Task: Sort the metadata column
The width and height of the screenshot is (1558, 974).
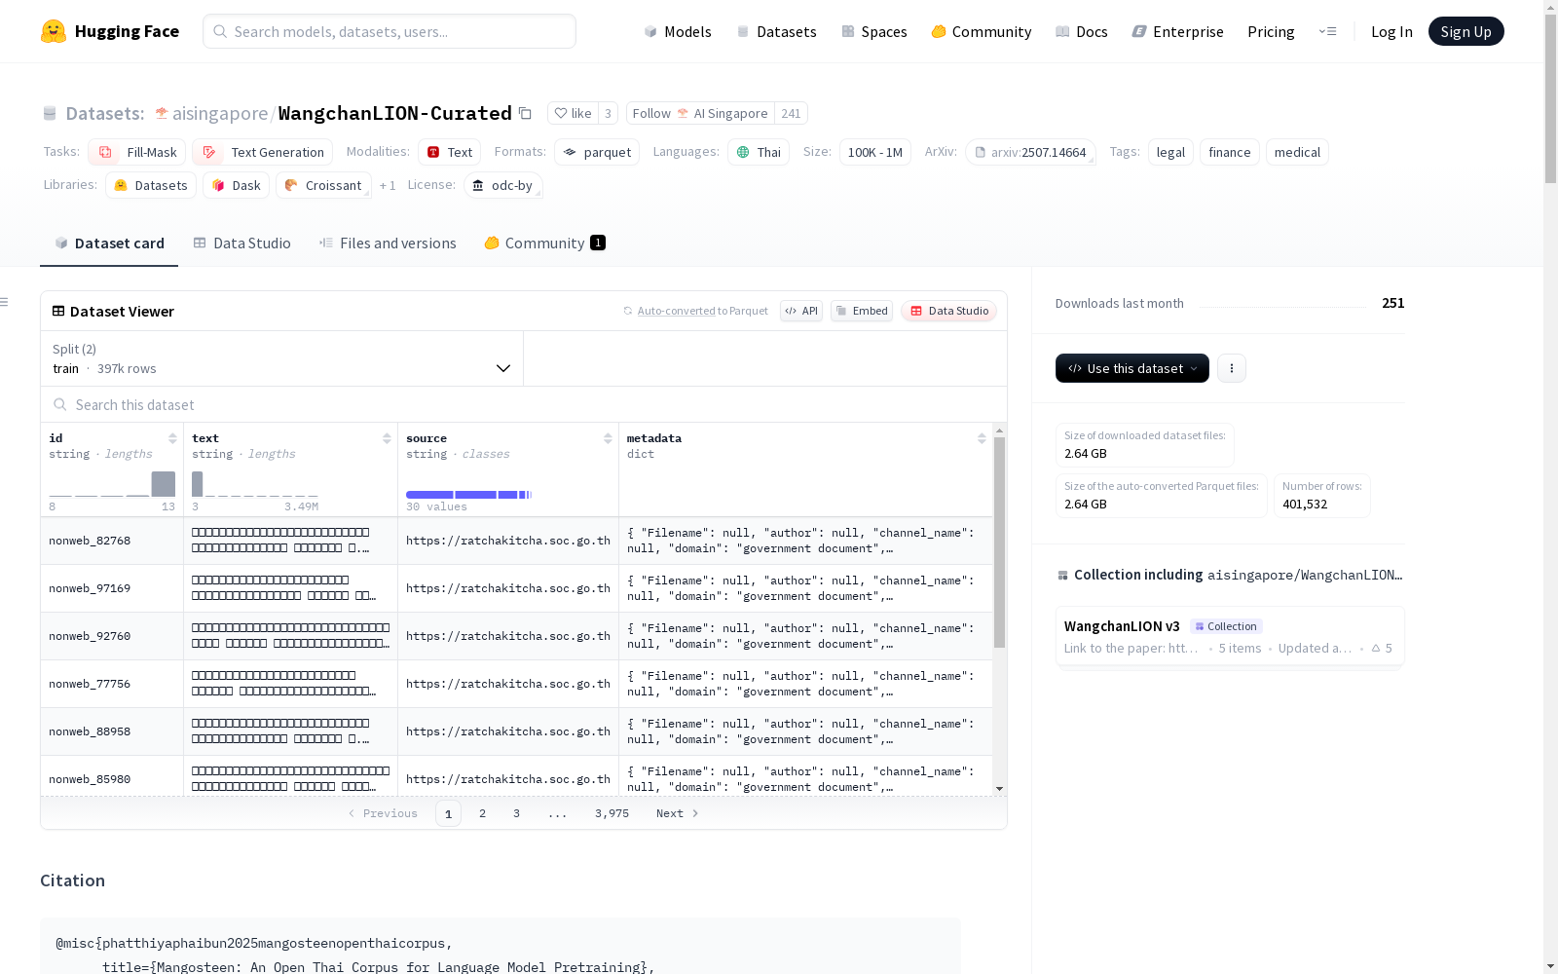Action: (982, 438)
